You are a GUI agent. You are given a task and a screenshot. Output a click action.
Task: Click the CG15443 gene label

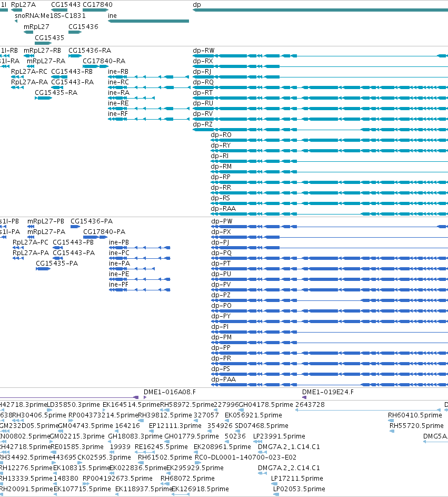pos(66,5)
